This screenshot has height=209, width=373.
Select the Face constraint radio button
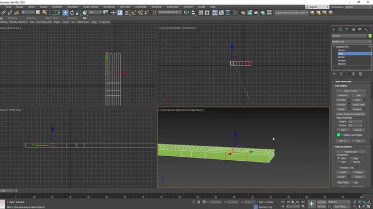point(339,162)
